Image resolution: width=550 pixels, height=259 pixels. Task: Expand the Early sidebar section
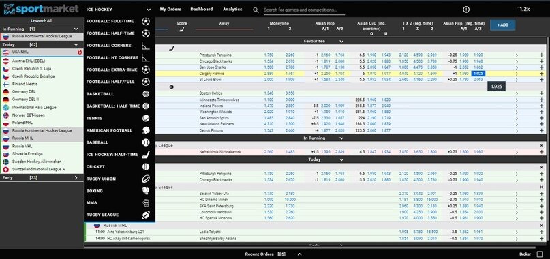click(76, 178)
